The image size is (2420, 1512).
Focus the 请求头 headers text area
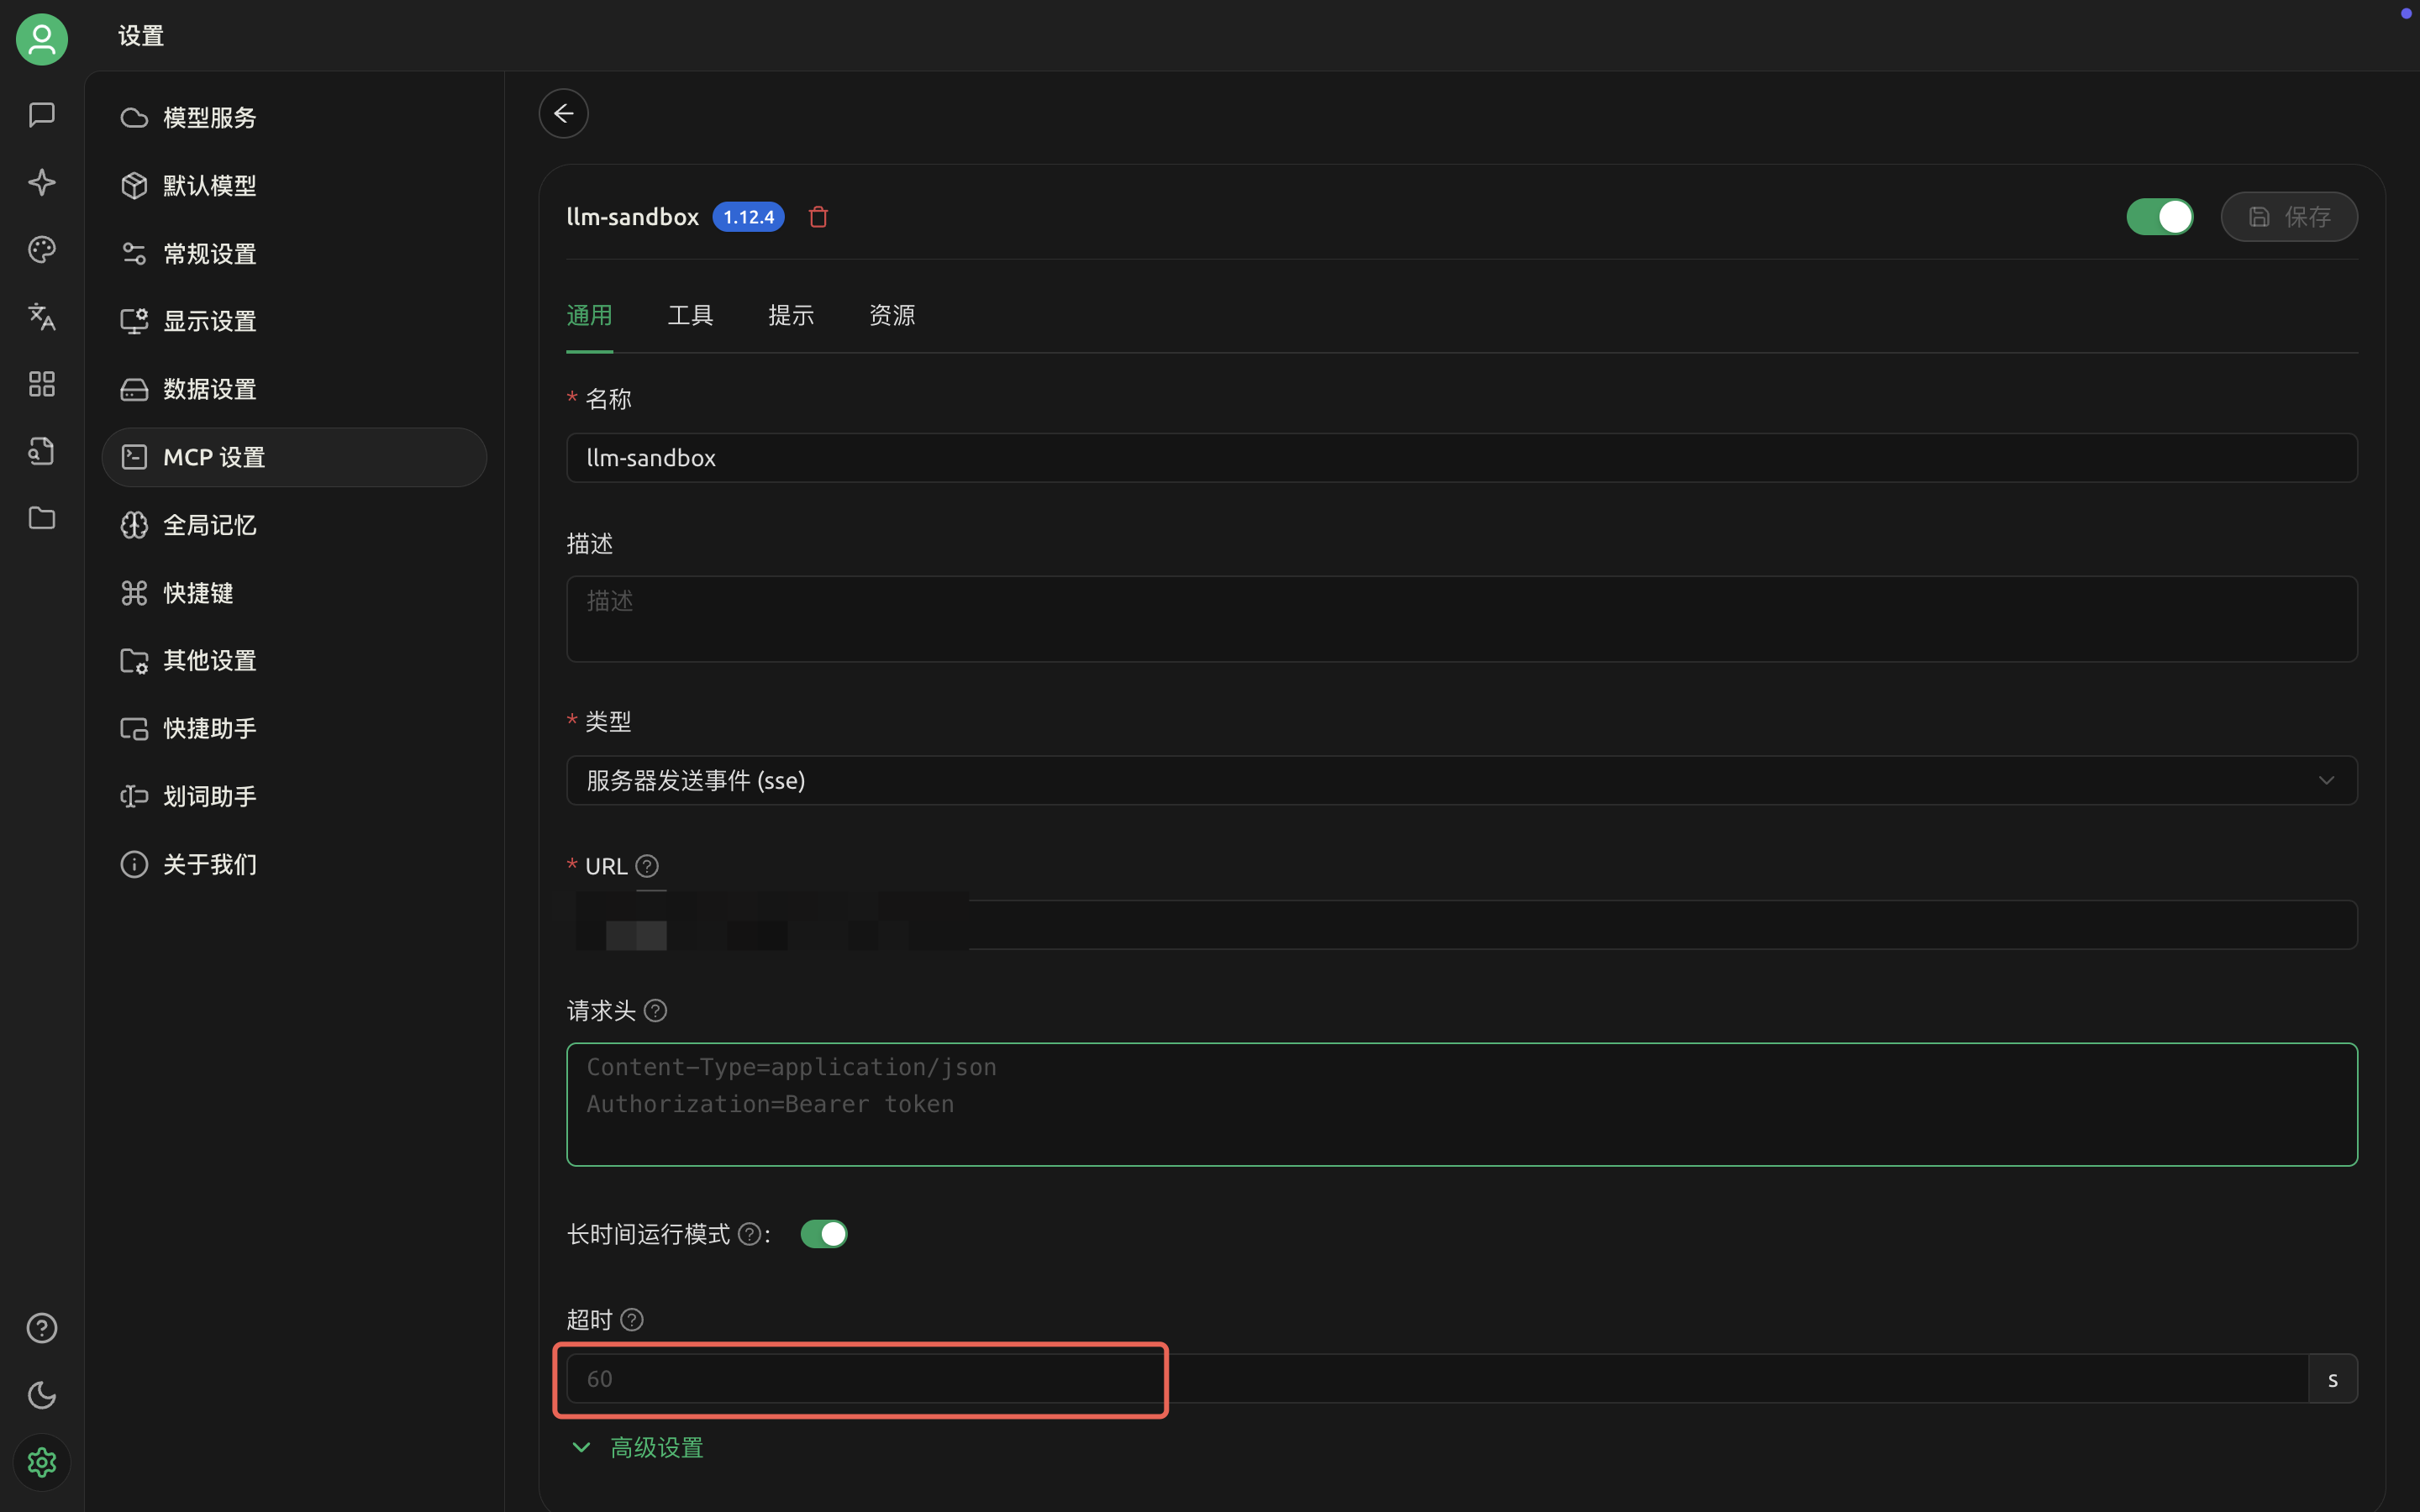pyautogui.click(x=1461, y=1104)
